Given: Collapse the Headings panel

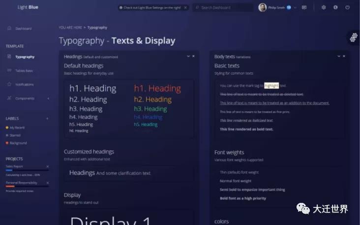Looking at the screenshot, I should 188,56.
